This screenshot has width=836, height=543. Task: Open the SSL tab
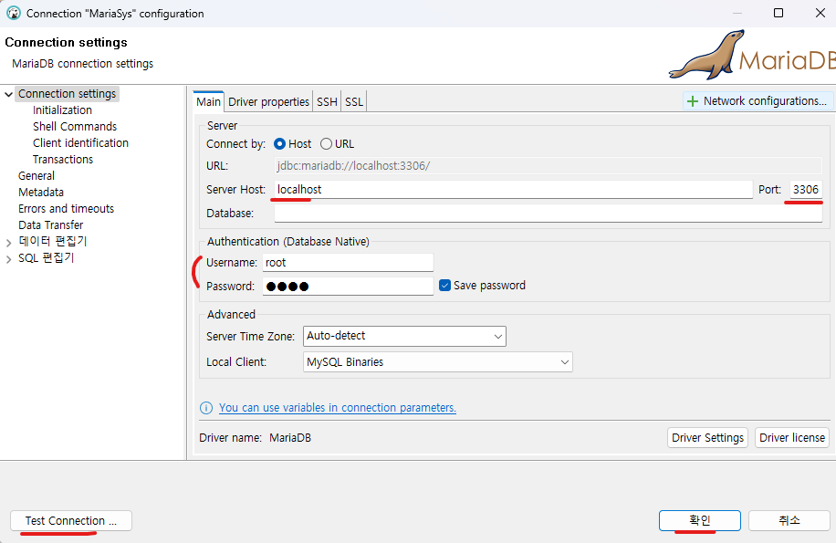tap(353, 102)
